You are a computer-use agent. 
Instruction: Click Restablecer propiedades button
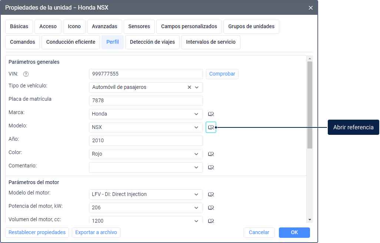click(x=37, y=233)
